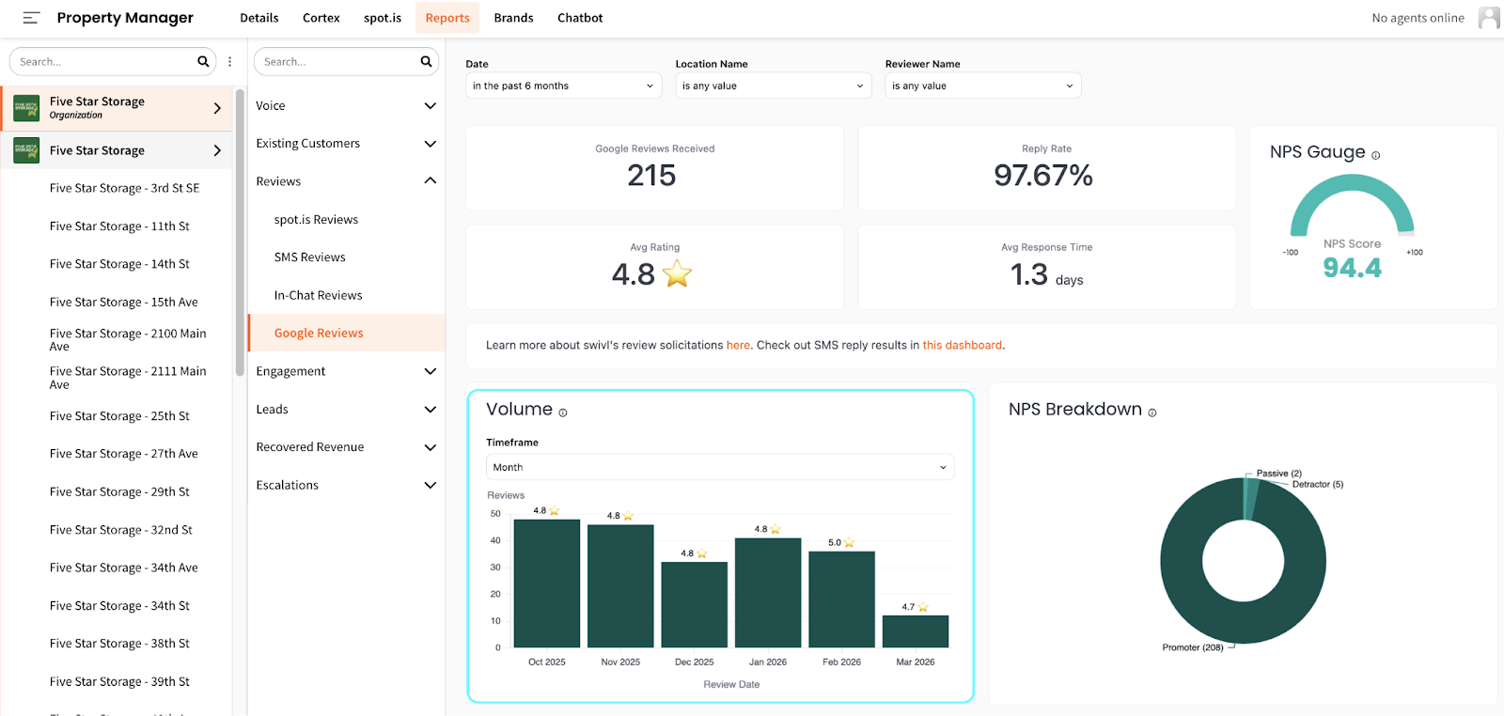Select Five Star Storage - 25th St
The width and height of the screenshot is (1504, 716).
click(119, 416)
